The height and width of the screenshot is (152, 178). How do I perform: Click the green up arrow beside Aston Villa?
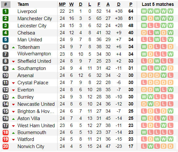pos(13,119)
